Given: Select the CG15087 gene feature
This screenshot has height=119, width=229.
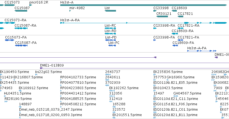Looking at the screenshot, I should point(21,11).
